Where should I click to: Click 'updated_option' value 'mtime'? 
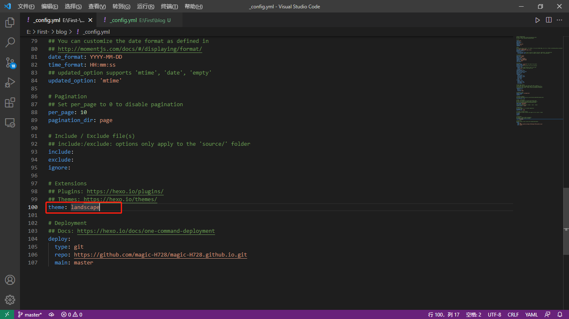coord(111,81)
